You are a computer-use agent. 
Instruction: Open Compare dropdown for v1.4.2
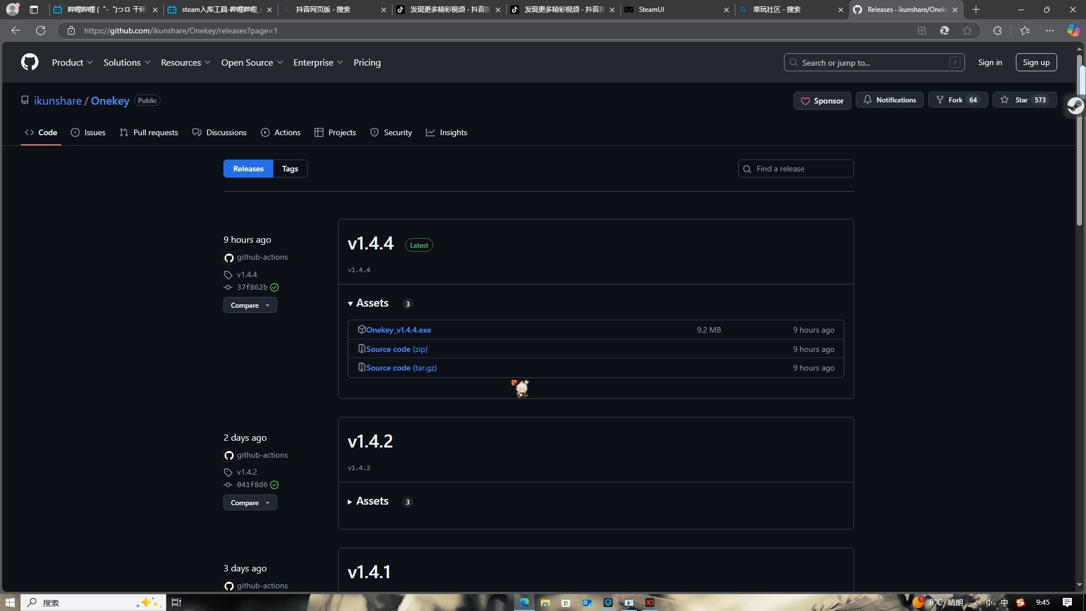click(x=250, y=503)
